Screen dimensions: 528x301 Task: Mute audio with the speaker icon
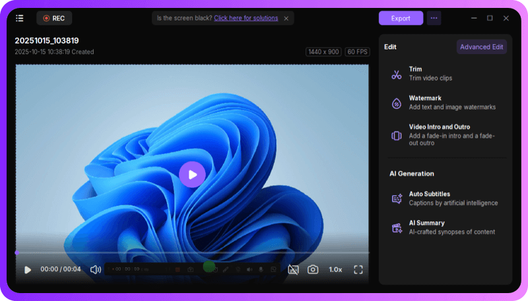[x=96, y=269]
